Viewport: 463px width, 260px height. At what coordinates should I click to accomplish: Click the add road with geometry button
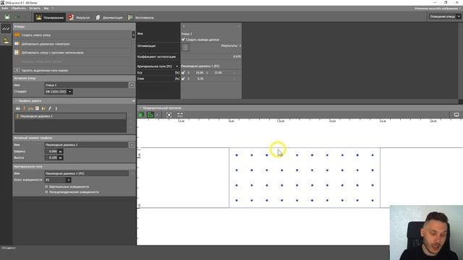click(x=46, y=44)
